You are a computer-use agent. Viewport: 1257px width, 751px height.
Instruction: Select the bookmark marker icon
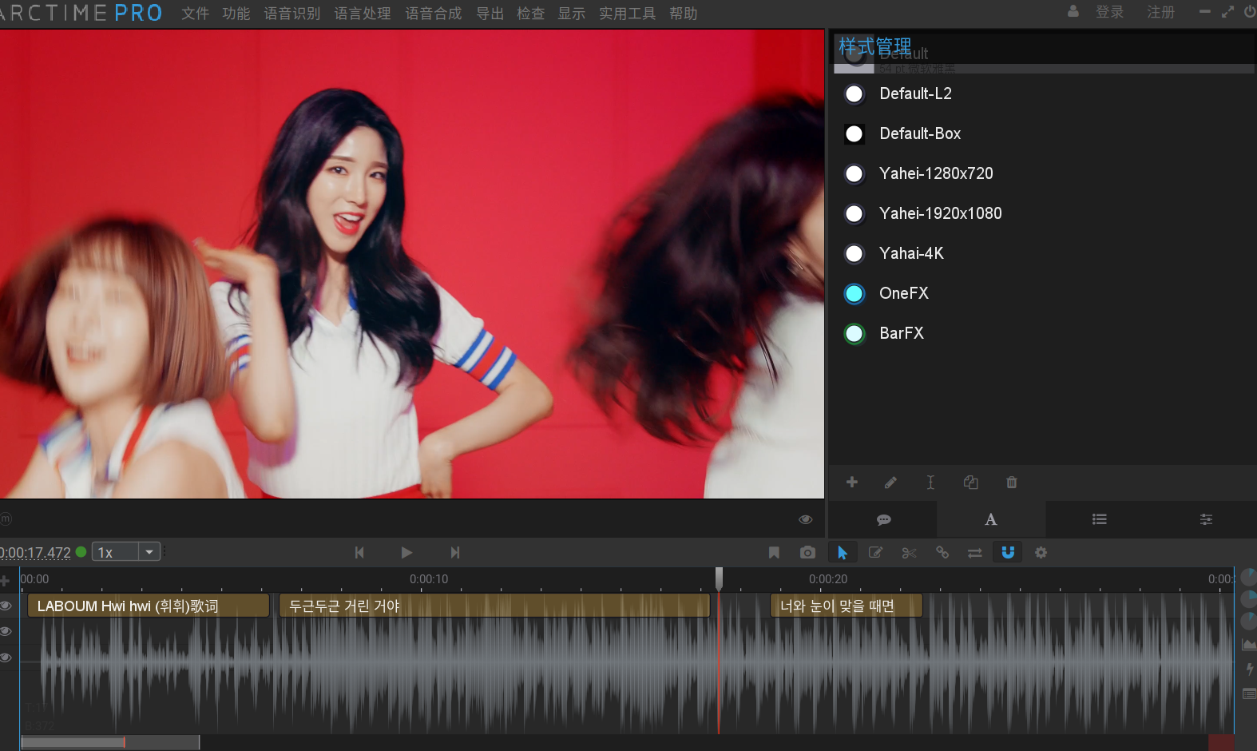(774, 553)
